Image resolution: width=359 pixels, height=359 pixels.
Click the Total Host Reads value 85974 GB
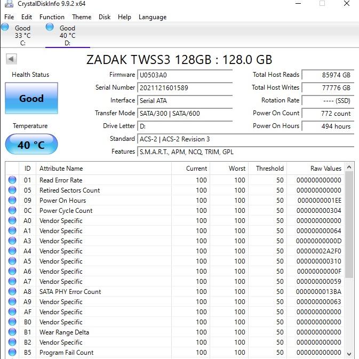(328, 75)
